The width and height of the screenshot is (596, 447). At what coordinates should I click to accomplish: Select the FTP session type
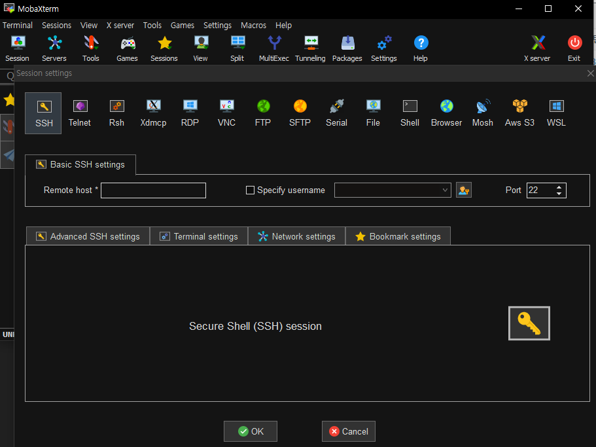(263, 113)
